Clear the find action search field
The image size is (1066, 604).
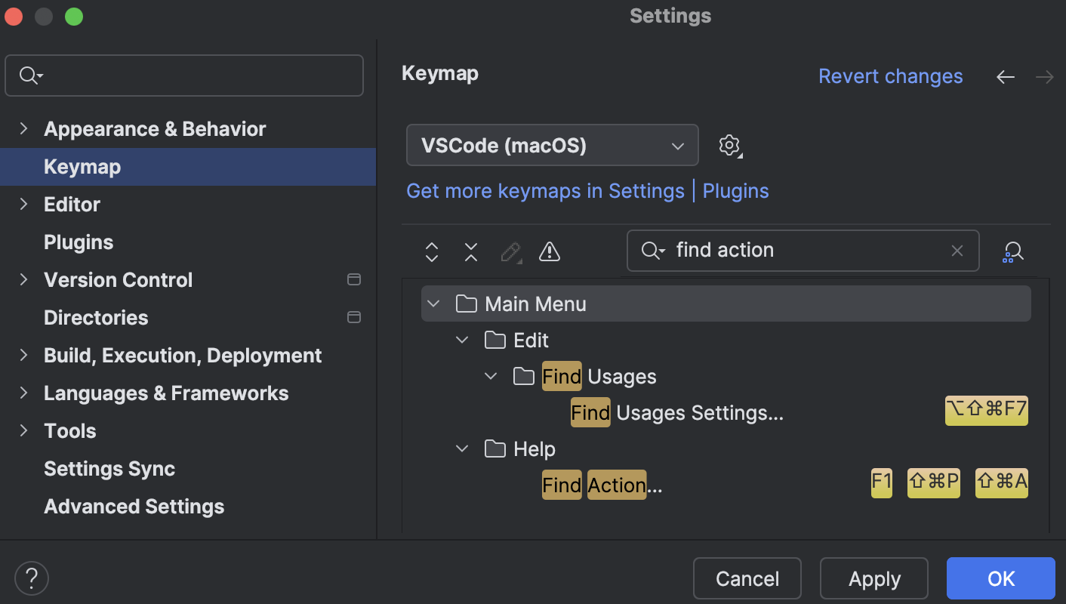[957, 250]
